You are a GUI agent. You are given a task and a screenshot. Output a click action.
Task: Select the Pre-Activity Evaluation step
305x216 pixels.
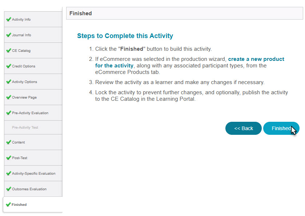pyautogui.click(x=33, y=113)
